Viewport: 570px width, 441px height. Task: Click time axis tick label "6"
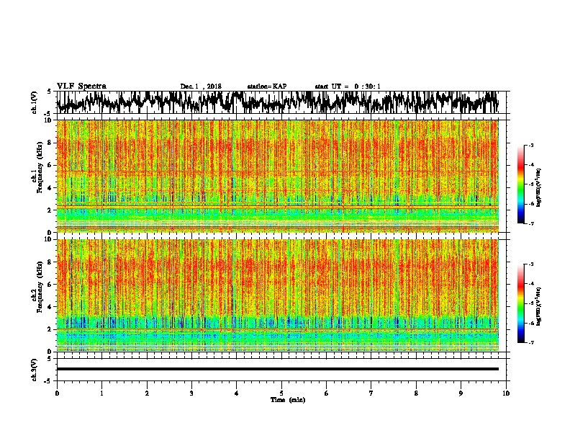[x=327, y=393]
